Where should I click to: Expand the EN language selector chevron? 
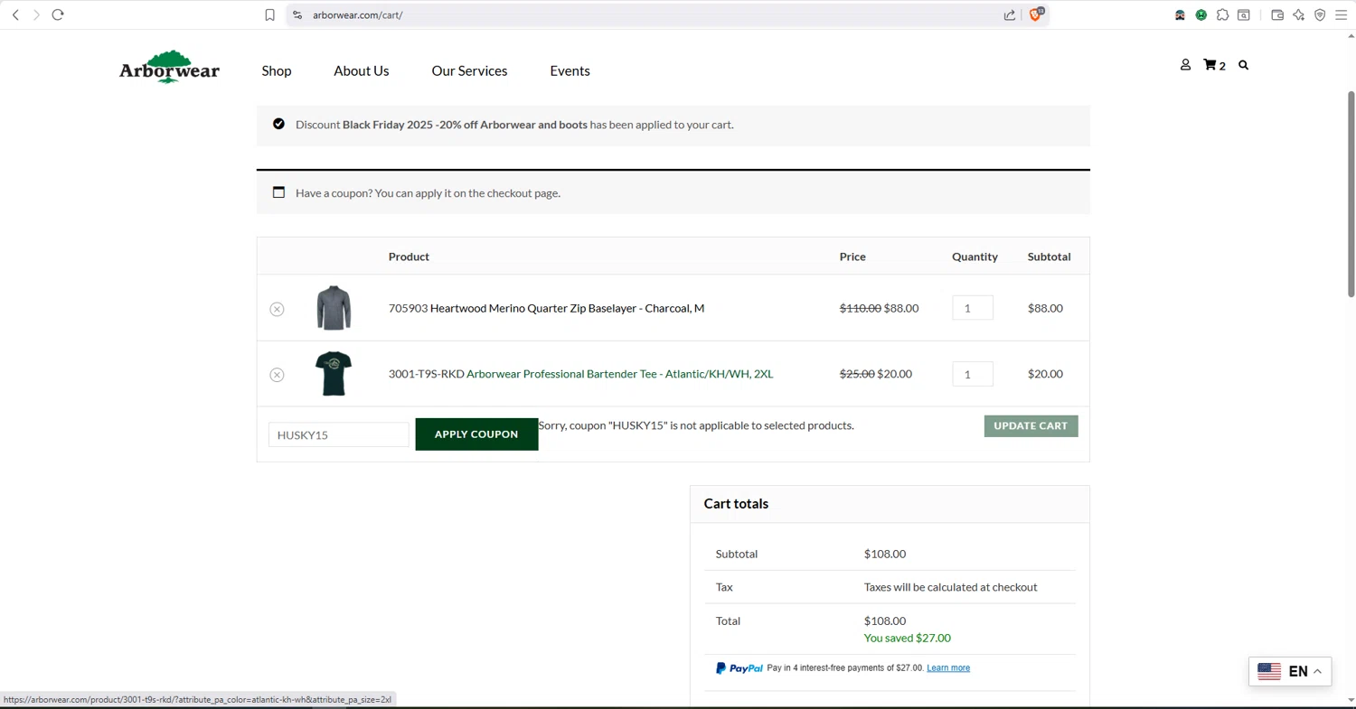tap(1317, 671)
